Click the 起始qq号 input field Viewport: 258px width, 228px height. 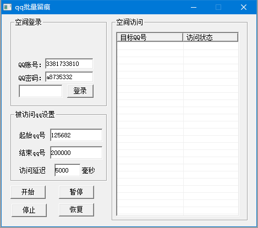tap(76, 135)
